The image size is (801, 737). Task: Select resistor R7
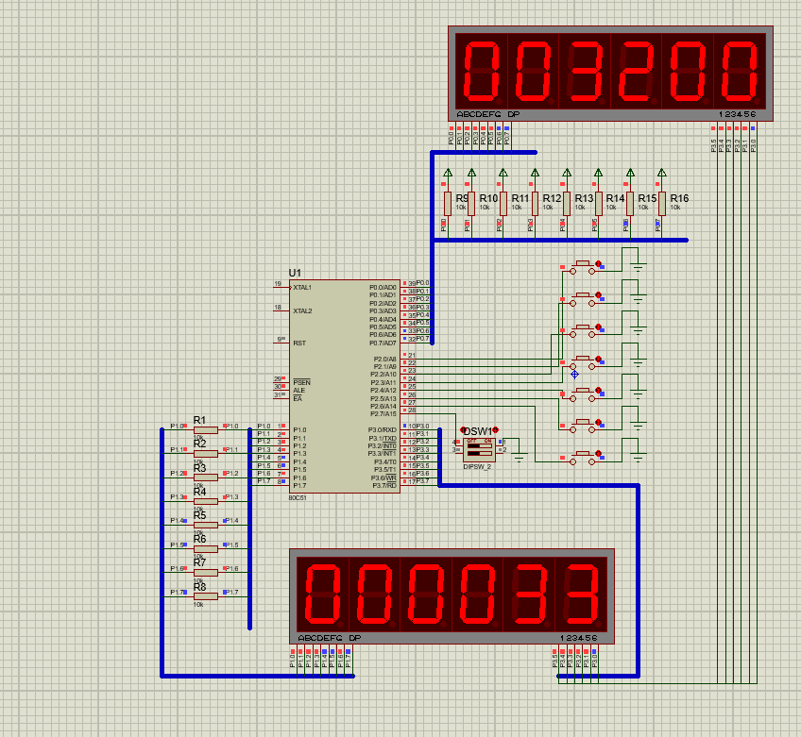click(x=206, y=573)
